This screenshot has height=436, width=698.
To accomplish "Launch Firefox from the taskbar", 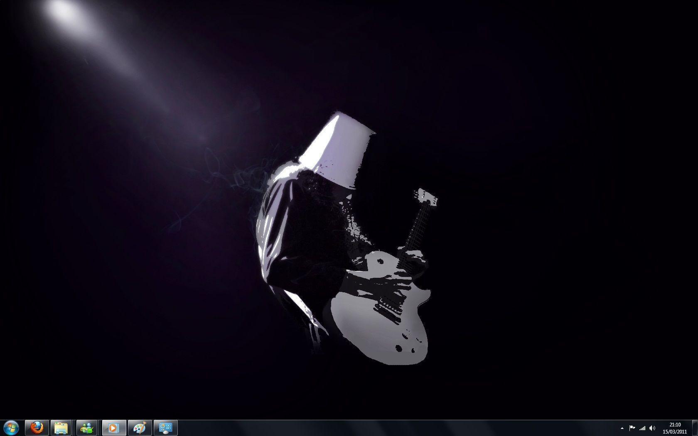I will point(37,428).
